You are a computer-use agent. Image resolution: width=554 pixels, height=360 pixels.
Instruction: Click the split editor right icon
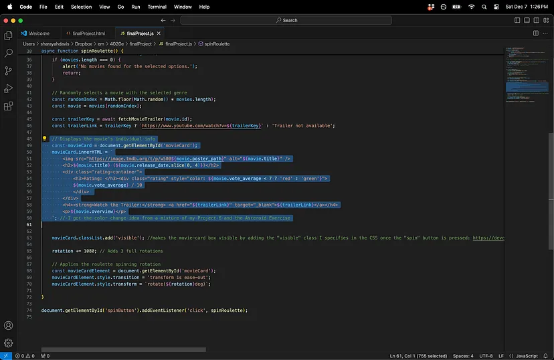[x=536, y=33]
